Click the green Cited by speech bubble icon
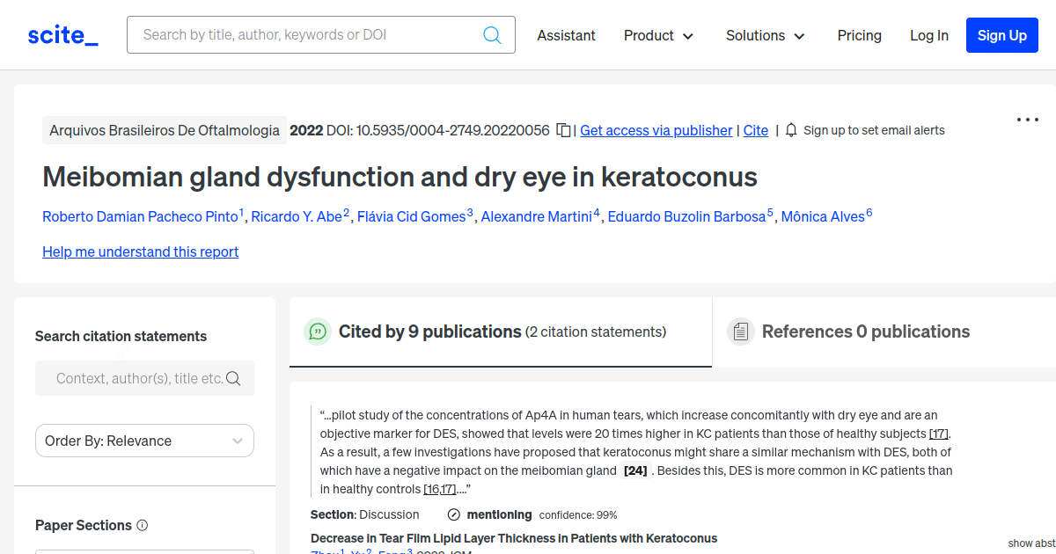 [318, 332]
